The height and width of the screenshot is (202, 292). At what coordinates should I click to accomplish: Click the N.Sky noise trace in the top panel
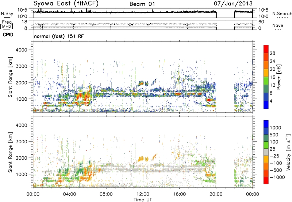coord(125,12)
